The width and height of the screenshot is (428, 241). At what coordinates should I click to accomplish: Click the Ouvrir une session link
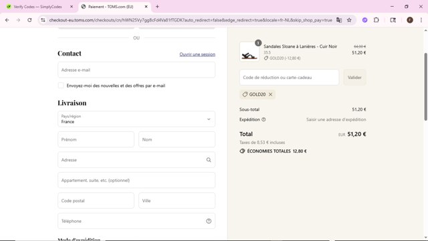[197, 54]
